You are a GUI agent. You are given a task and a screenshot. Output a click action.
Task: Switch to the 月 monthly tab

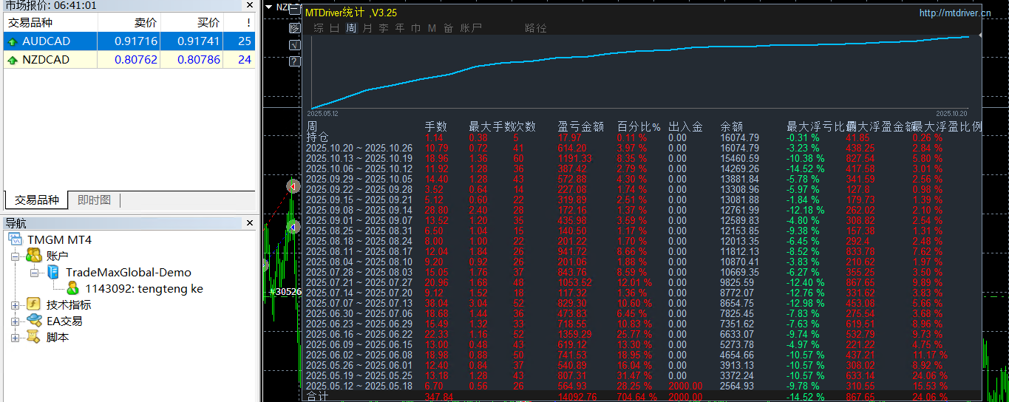click(x=367, y=28)
